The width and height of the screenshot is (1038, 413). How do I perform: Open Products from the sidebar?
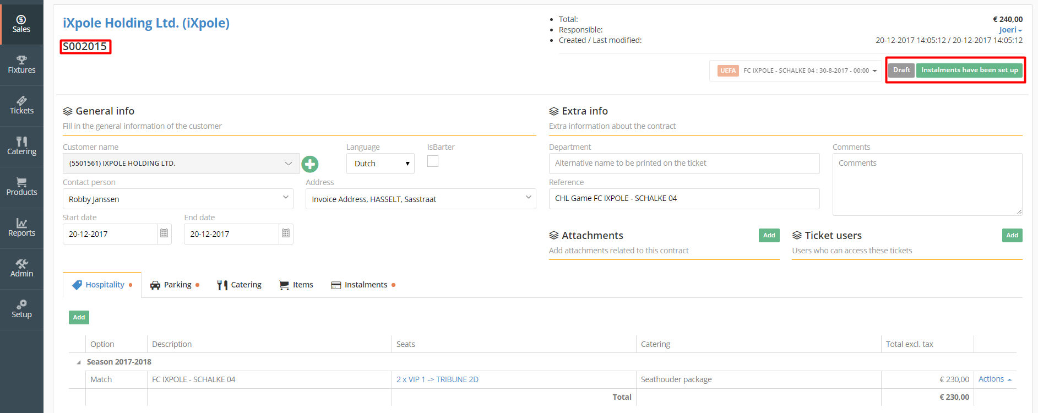tap(21, 187)
